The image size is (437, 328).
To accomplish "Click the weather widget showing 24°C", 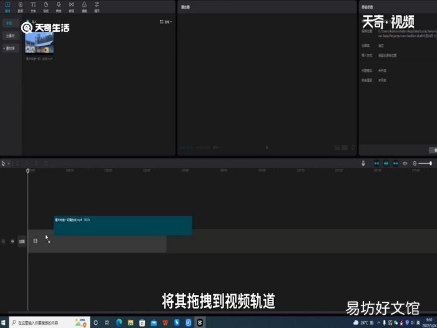I will [x=363, y=323].
